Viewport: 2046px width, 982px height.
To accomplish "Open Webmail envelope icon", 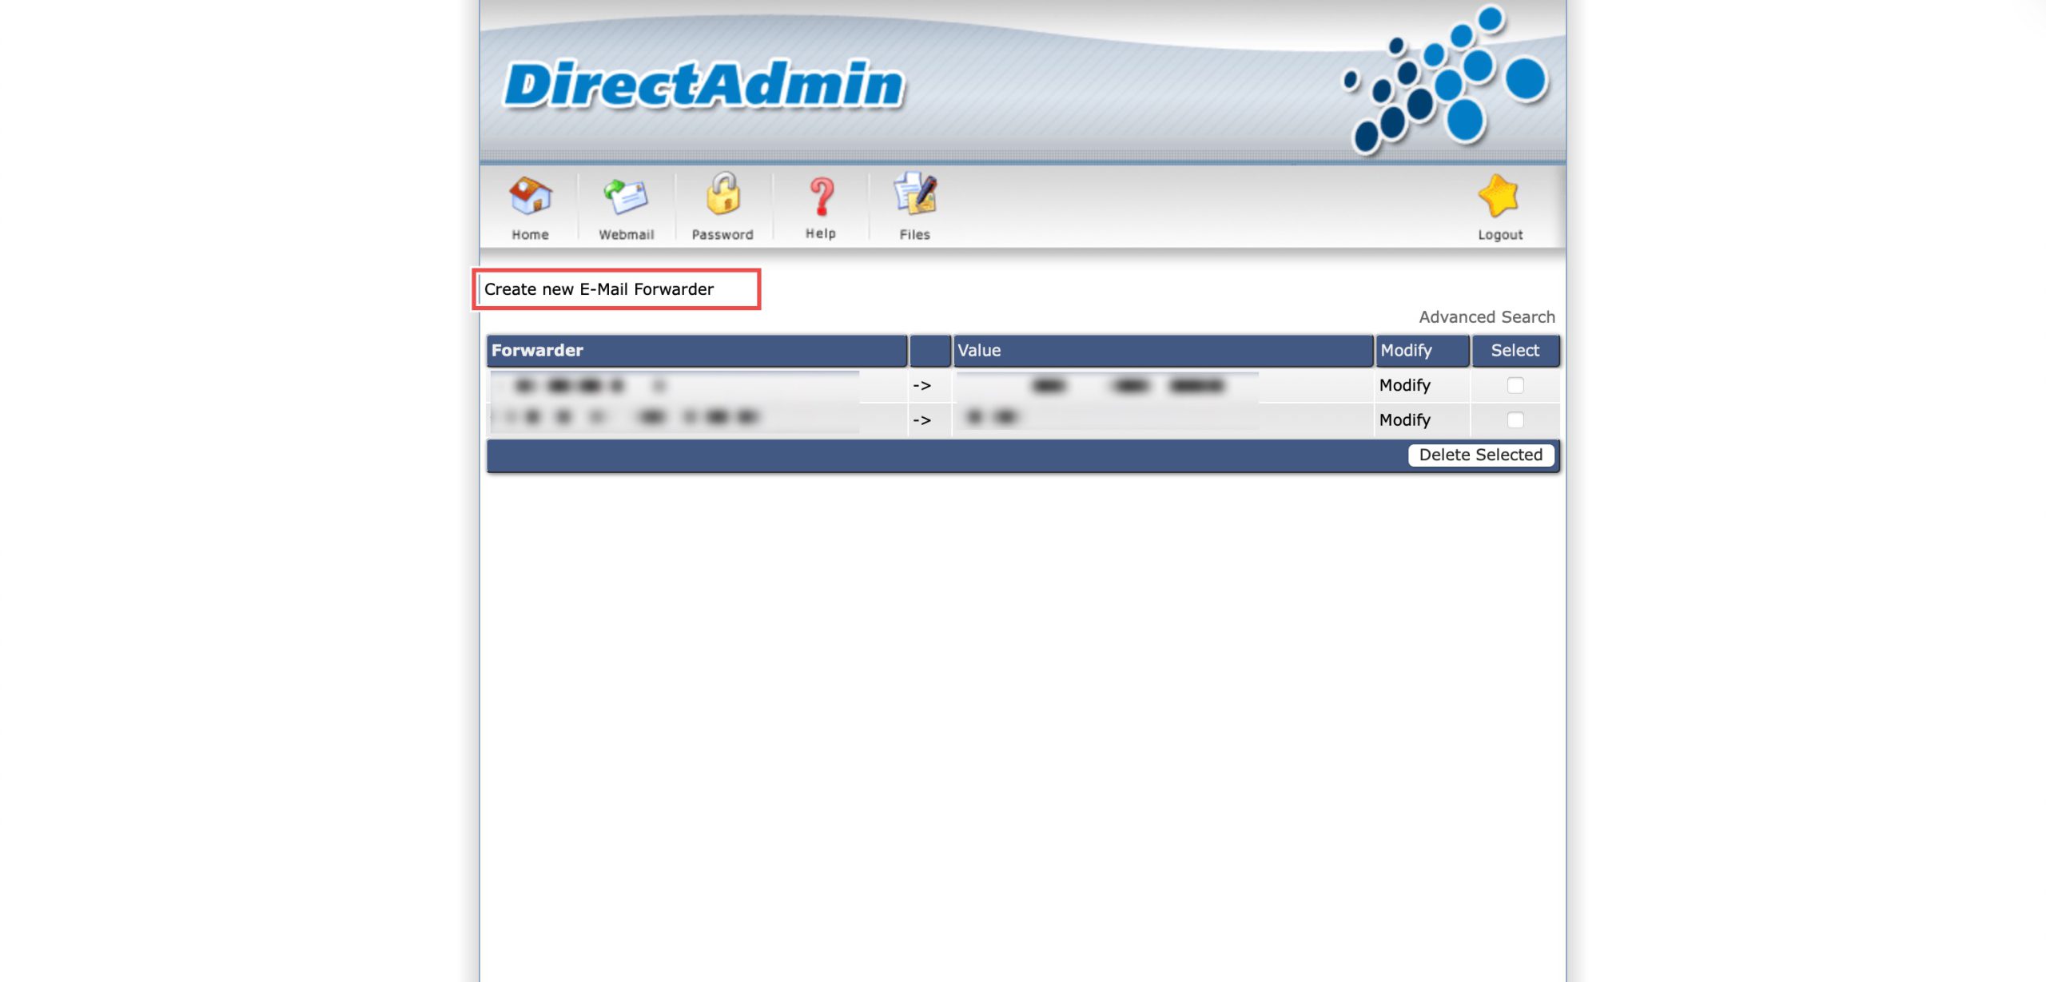I will 626,197.
